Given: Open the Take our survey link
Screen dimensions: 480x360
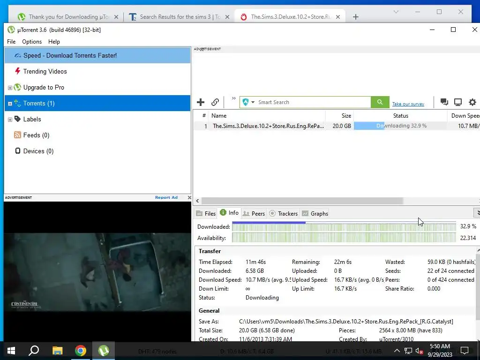Looking at the screenshot, I should (x=408, y=104).
